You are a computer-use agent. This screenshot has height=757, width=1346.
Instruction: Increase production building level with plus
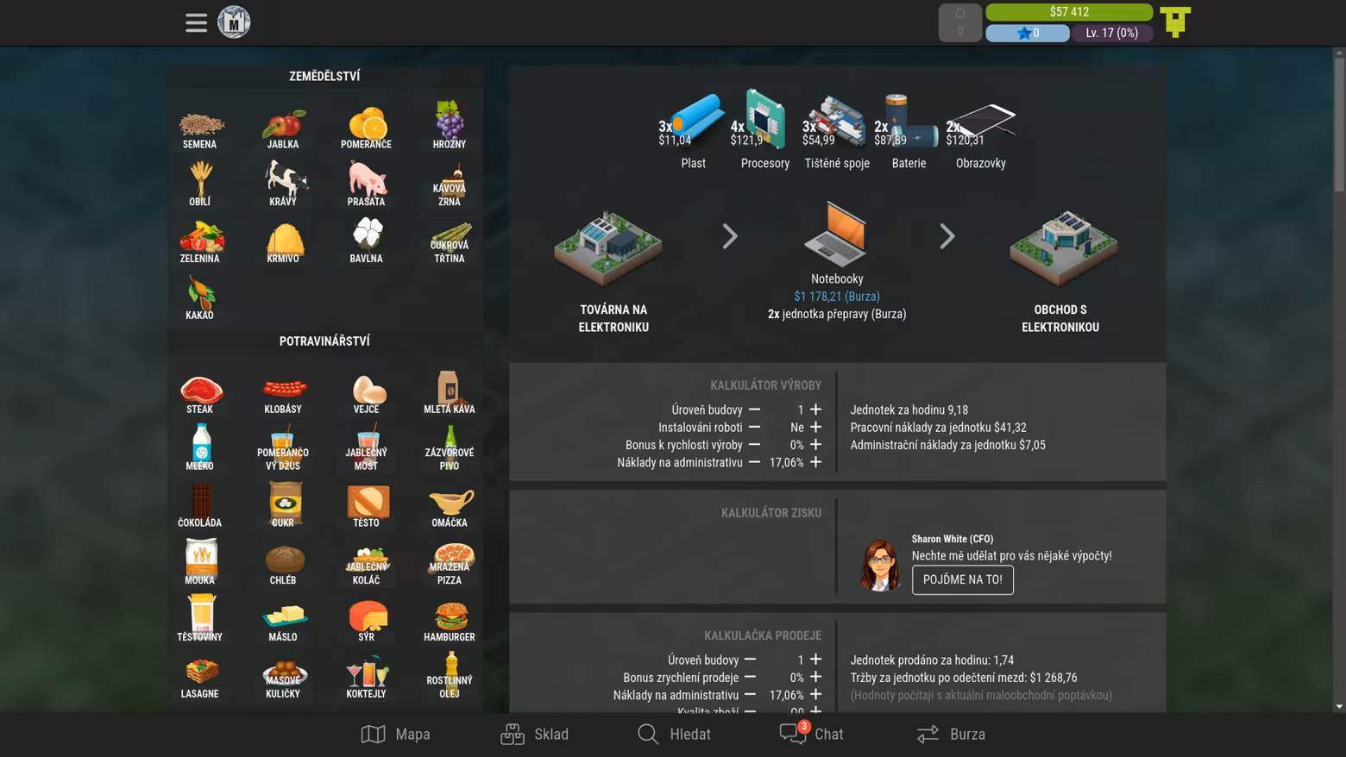815,410
